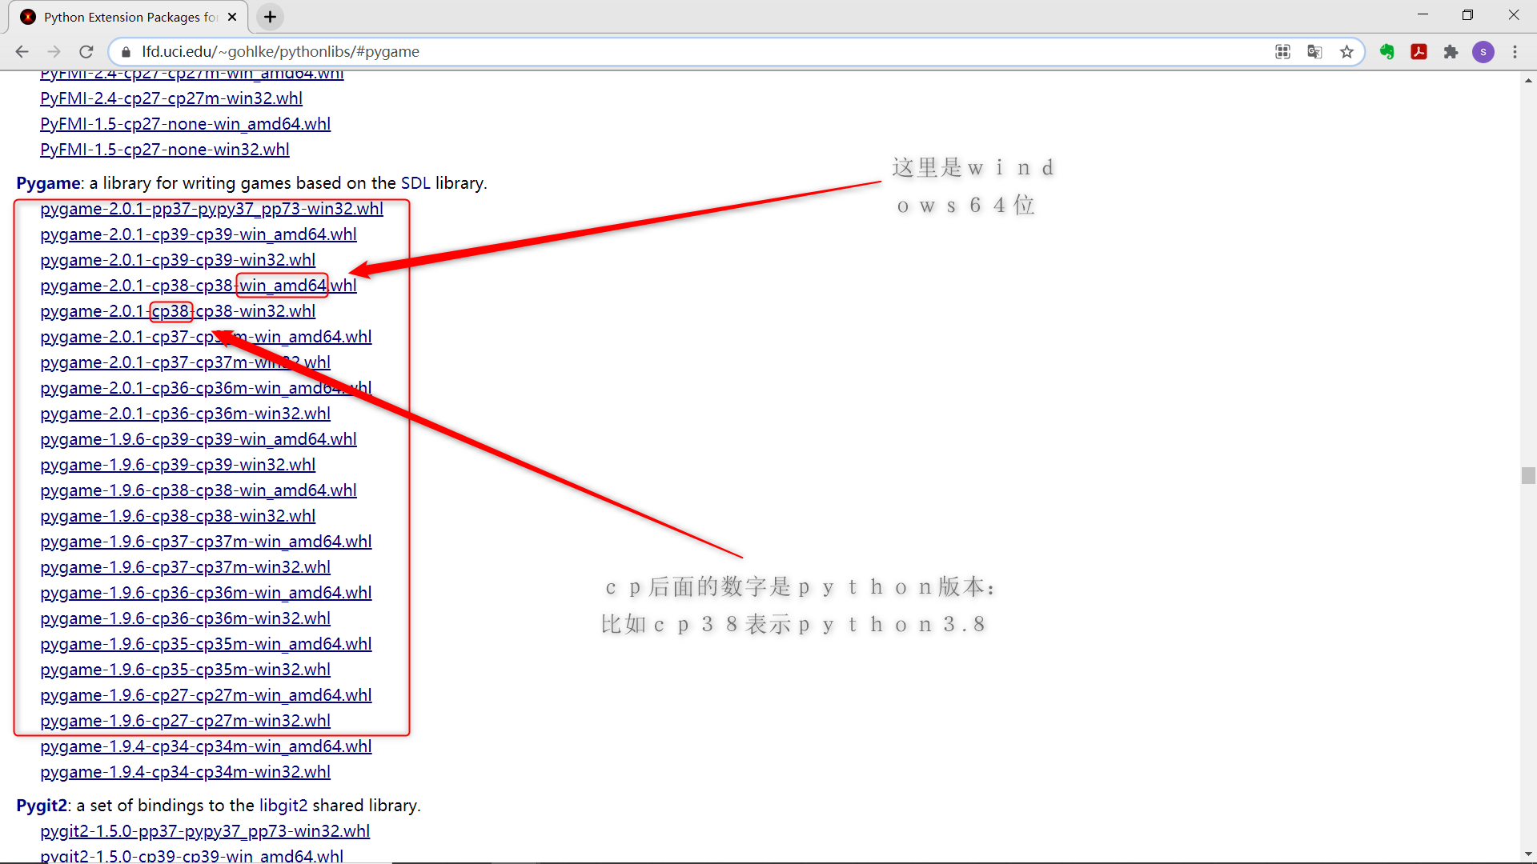Open the QR code generator in address bar
The image size is (1537, 864).
pos(1282,51)
